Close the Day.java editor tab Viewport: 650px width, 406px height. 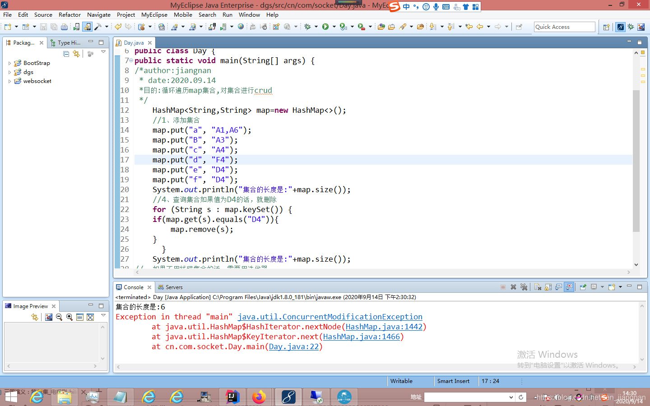[x=150, y=43]
